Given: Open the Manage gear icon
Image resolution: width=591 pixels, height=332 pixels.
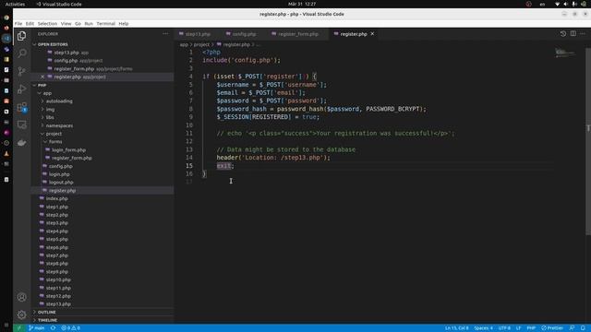Looking at the screenshot, I should pos(22,314).
